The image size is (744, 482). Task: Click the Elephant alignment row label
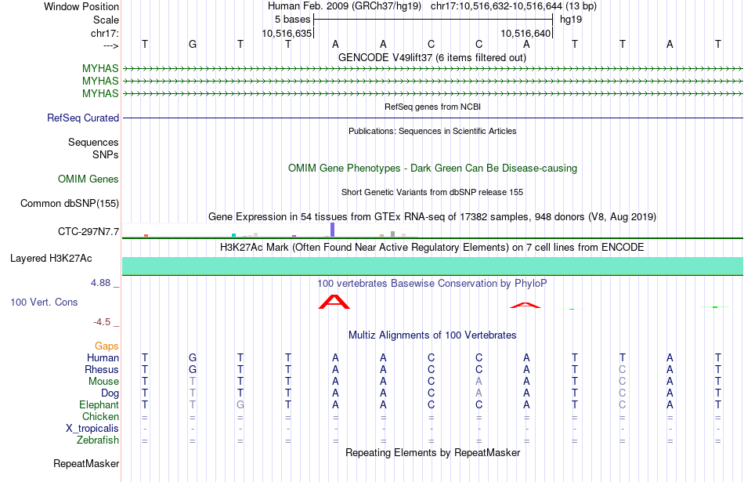[x=99, y=404]
